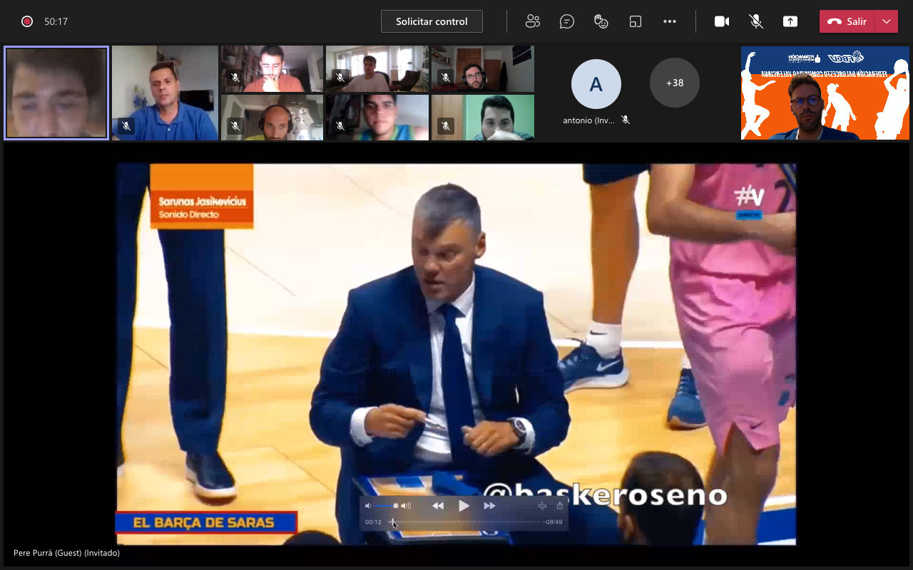The height and width of the screenshot is (570, 913).
Task: Open the video share icon
Action: [560, 506]
